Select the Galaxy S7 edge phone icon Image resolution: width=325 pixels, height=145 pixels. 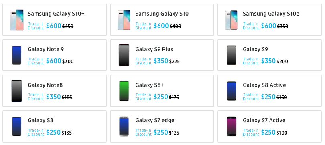tap(124, 127)
